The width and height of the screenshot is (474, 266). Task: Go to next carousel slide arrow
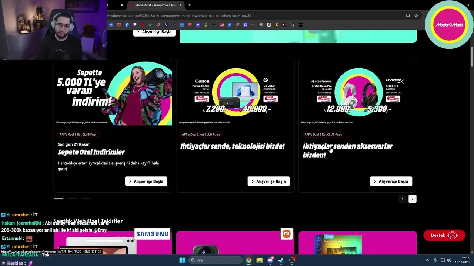tap(413, 199)
